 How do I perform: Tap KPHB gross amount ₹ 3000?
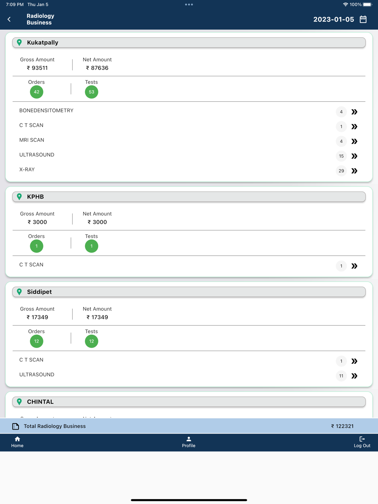tap(37, 222)
